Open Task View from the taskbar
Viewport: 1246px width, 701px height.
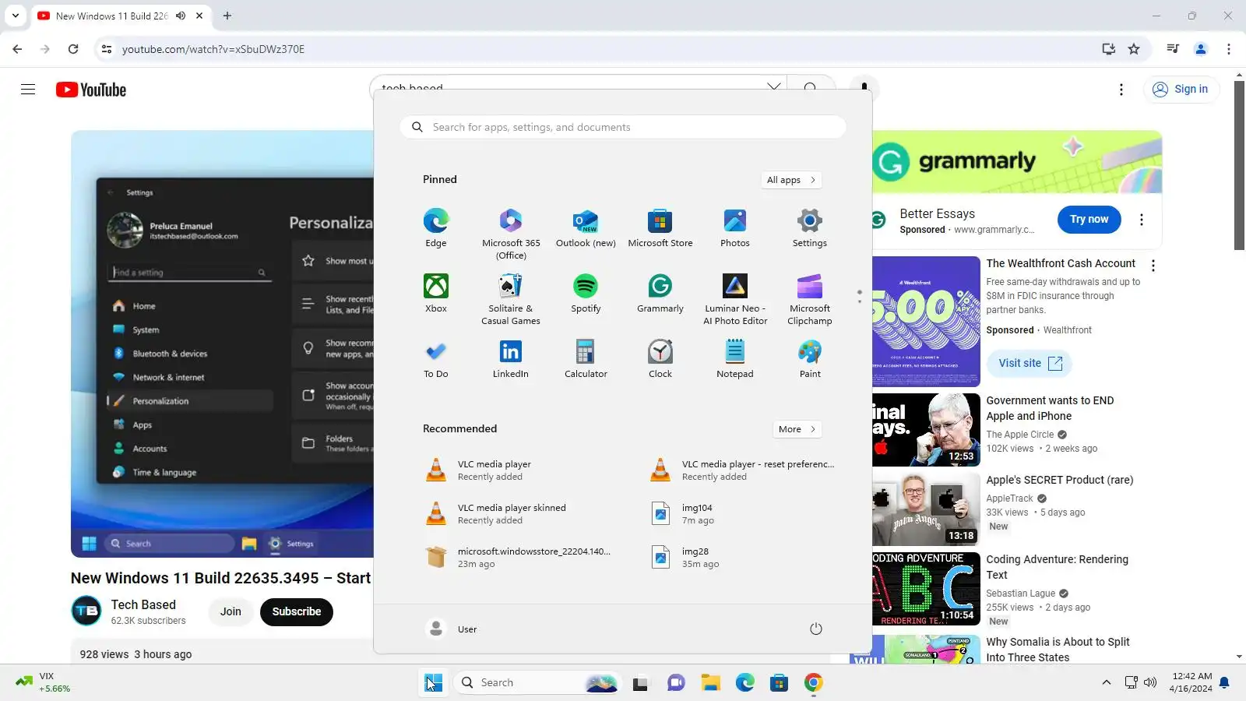pyautogui.click(x=640, y=683)
